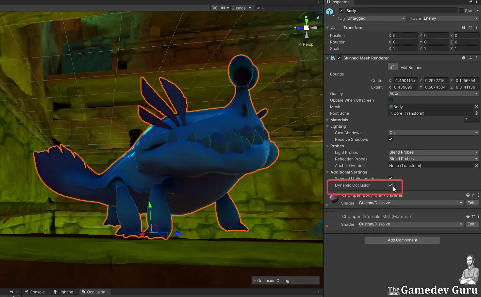Viewport: 481px width, 297px height.
Task: Collapse the Lighting section
Action: point(327,126)
